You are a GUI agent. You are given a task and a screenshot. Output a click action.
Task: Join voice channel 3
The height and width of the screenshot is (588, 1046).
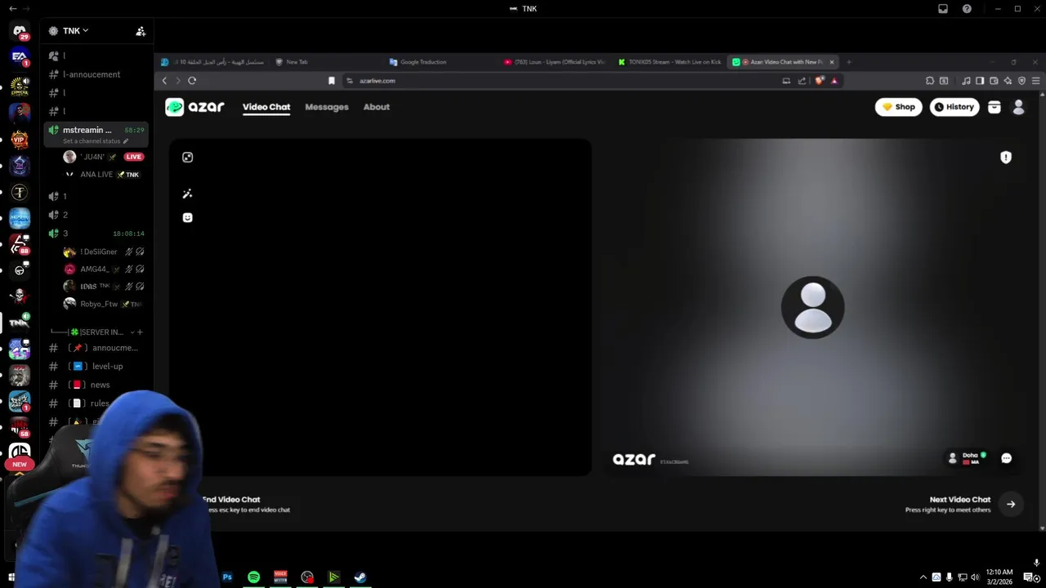pyautogui.click(x=96, y=234)
